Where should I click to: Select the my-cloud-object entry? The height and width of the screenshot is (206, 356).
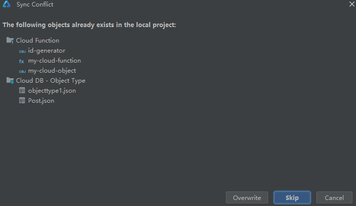(52, 71)
